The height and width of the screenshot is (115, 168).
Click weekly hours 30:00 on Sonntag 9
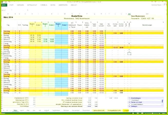(x=121, y=48)
